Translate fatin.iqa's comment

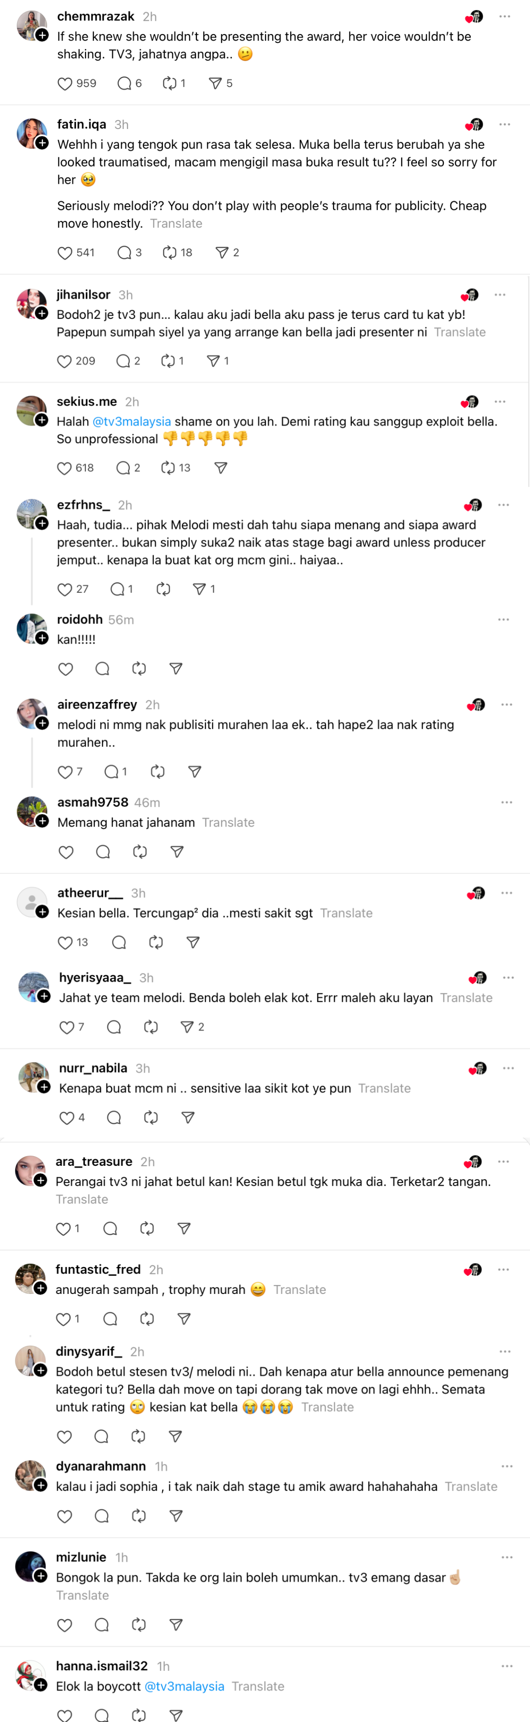[176, 223]
